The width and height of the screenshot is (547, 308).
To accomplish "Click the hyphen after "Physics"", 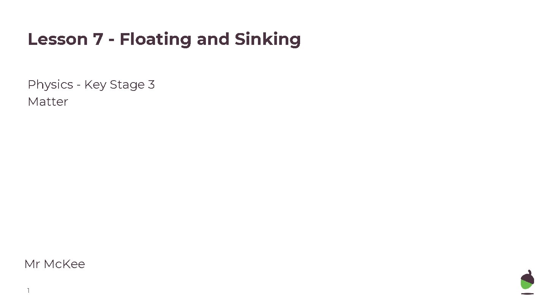I will 78,85.
